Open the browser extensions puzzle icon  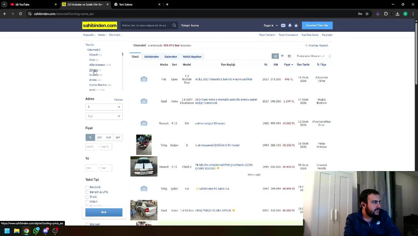[x=386, y=14]
